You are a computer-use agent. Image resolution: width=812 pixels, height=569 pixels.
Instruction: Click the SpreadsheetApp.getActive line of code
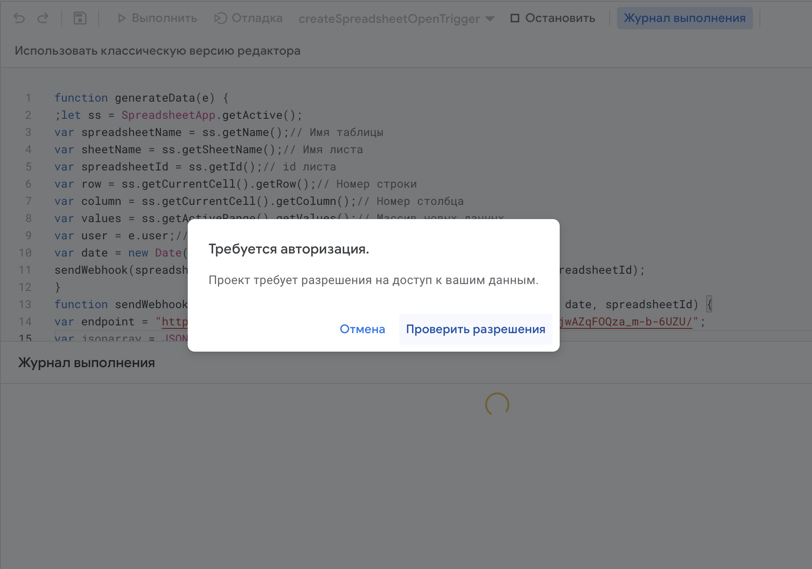click(x=178, y=115)
